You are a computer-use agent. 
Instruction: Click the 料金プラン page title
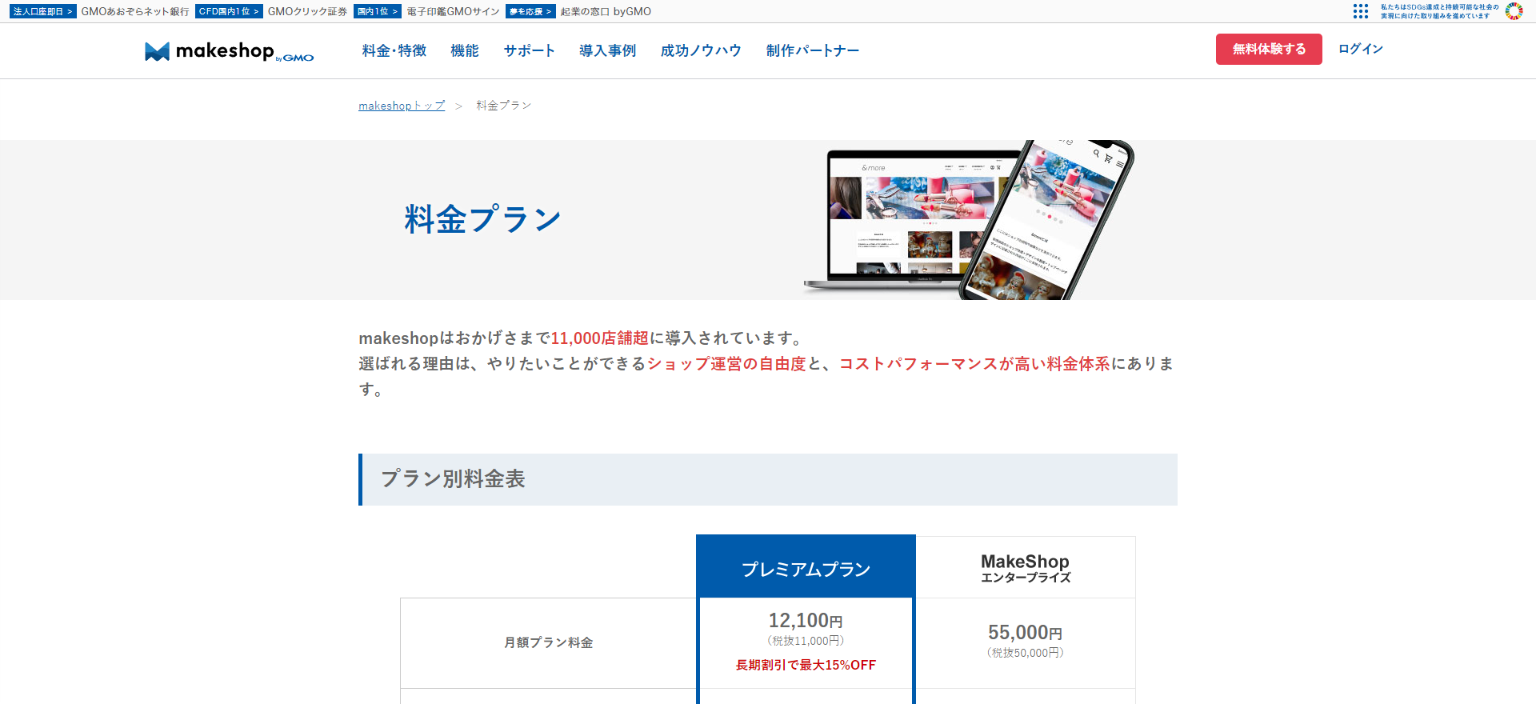[x=483, y=219]
